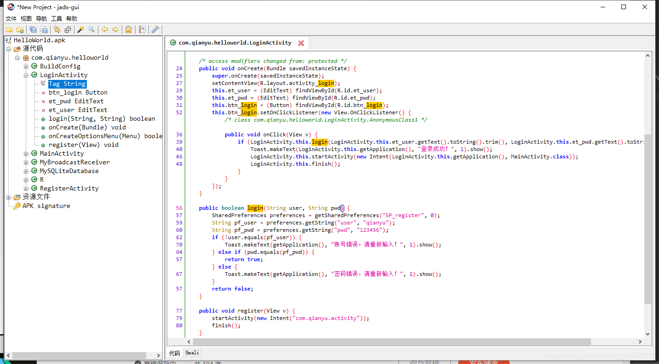Select onCreate(Bundle) void method
Viewport: 659px width, 364px height.
(87, 127)
